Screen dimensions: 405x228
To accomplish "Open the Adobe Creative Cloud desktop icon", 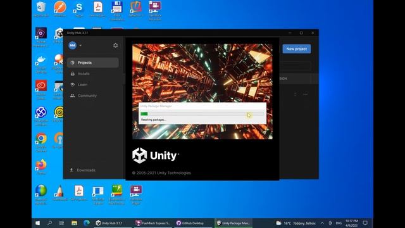I will tap(41, 89).
